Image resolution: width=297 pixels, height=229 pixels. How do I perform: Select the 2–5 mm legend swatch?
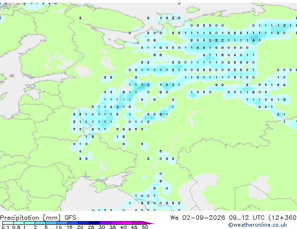click(x=40, y=223)
